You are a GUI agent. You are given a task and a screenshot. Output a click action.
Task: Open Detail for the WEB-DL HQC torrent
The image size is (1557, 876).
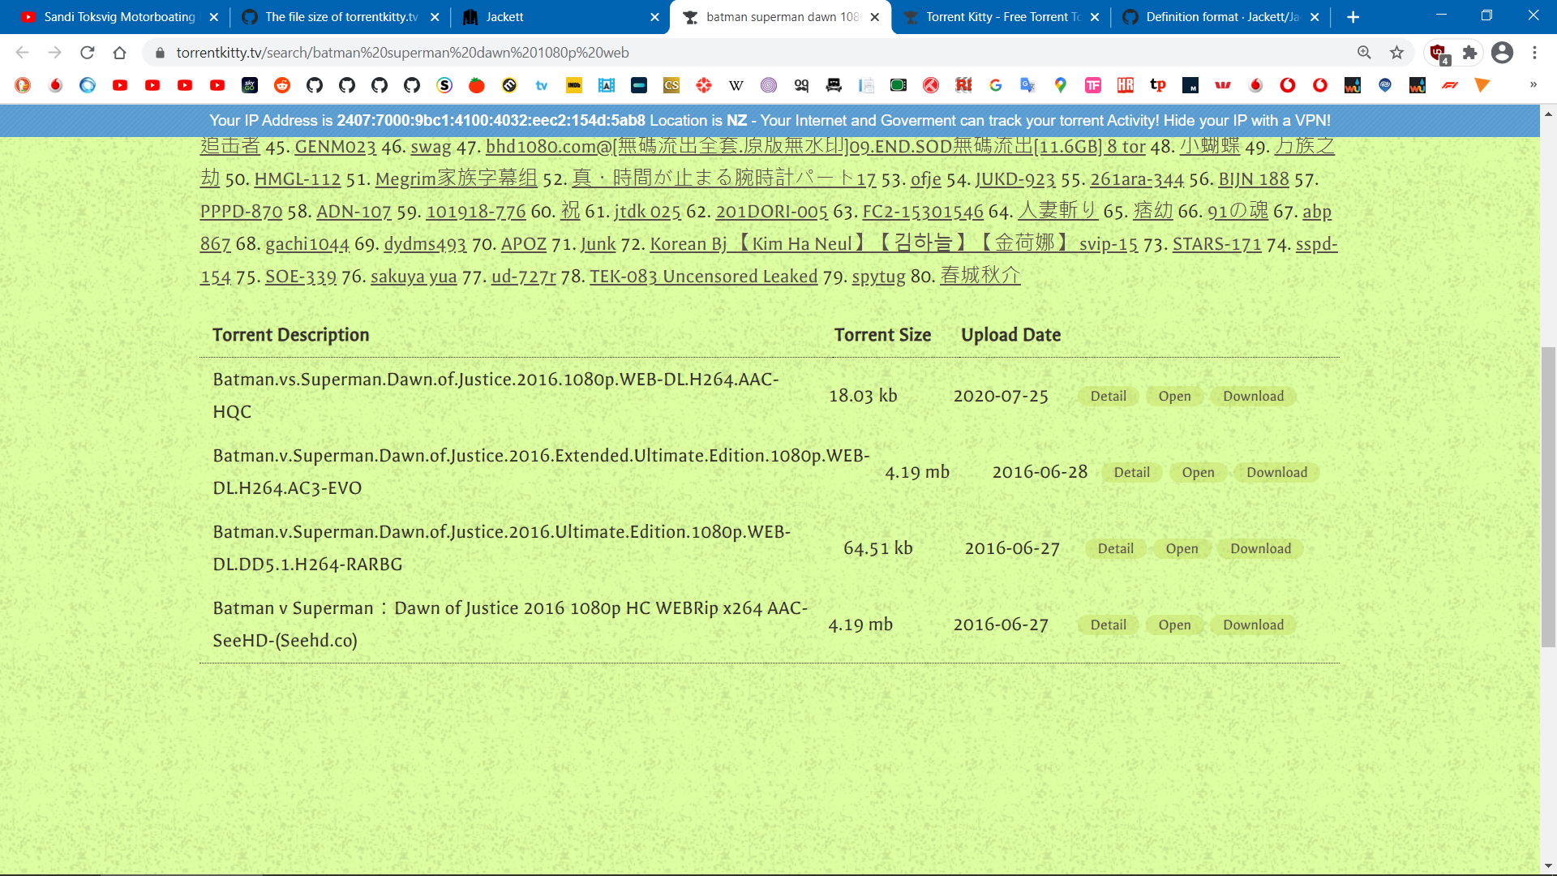[1108, 396]
